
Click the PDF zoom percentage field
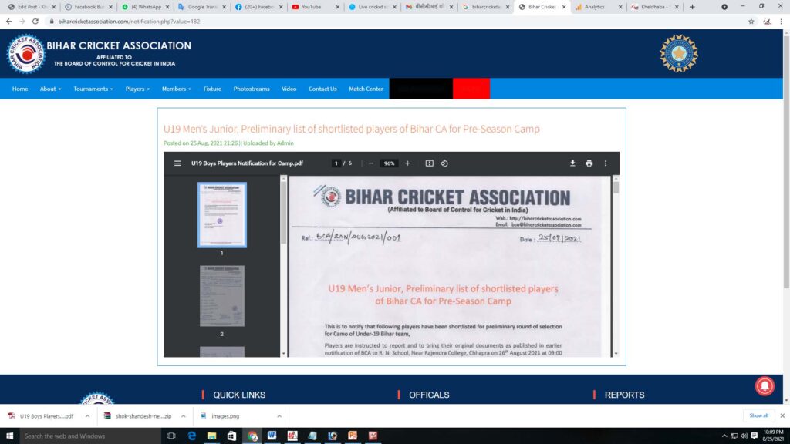click(389, 163)
